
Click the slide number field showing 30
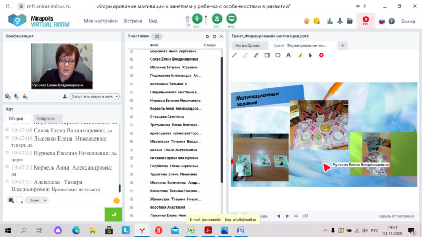pos(296,216)
